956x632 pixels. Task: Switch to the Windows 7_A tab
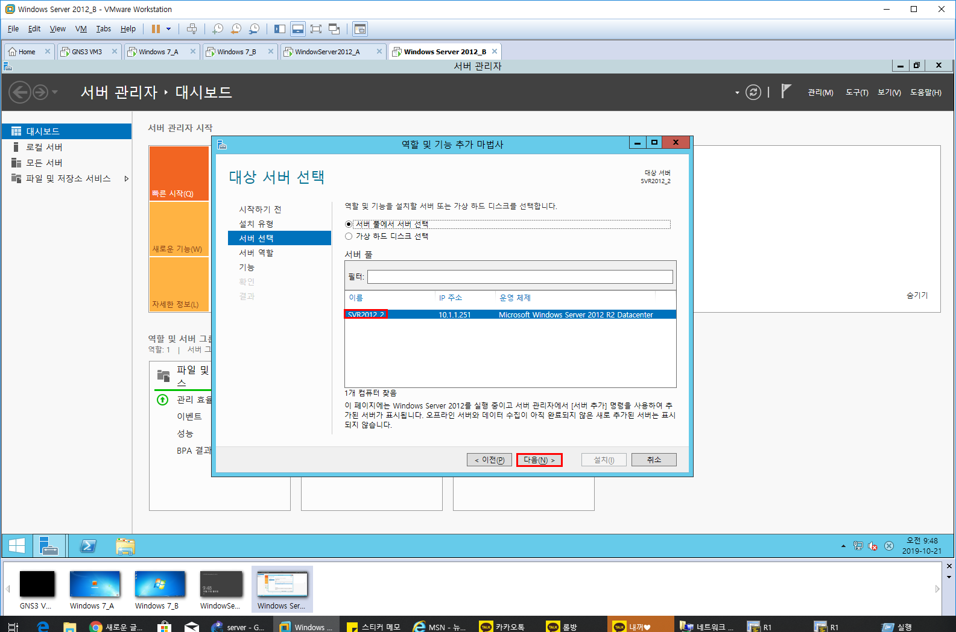tap(158, 52)
